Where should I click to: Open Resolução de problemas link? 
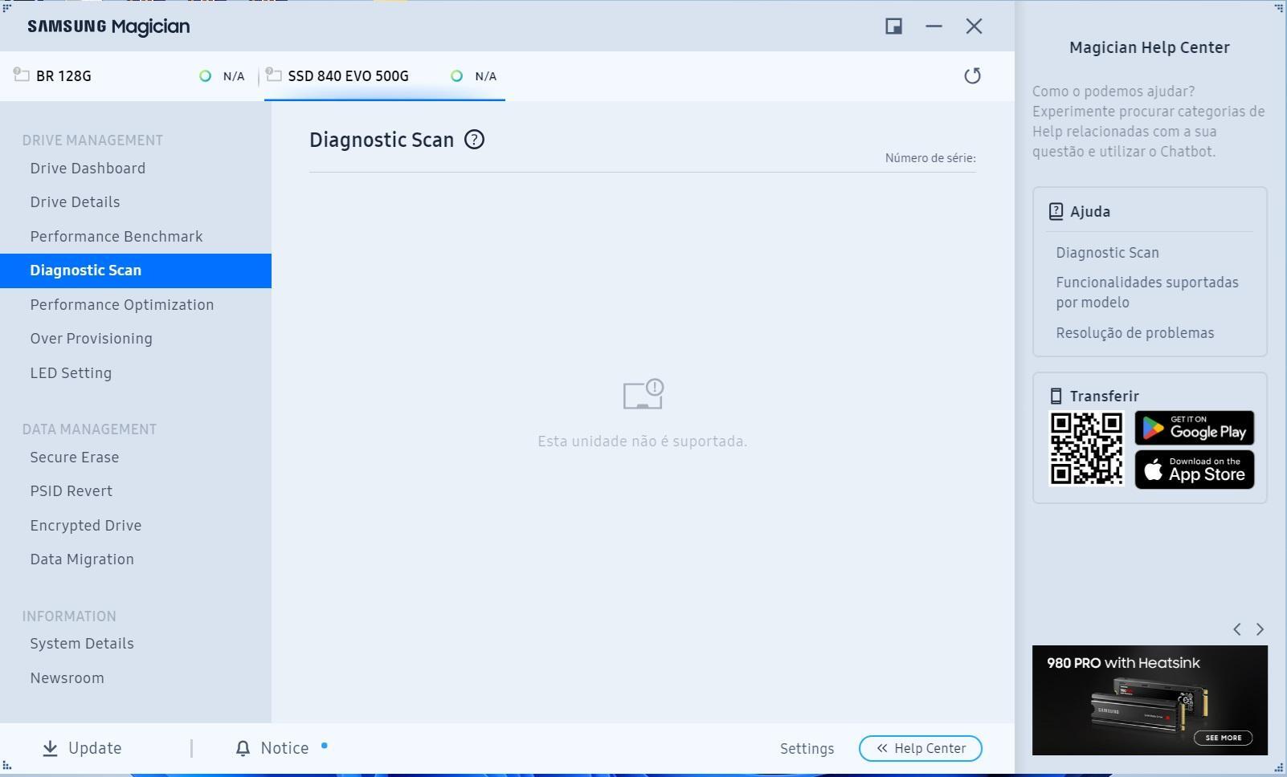(1134, 333)
